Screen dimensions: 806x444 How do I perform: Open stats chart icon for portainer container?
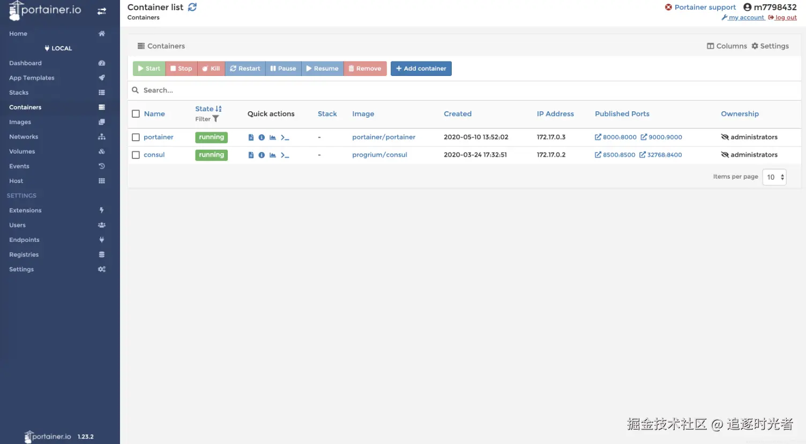coord(273,137)
